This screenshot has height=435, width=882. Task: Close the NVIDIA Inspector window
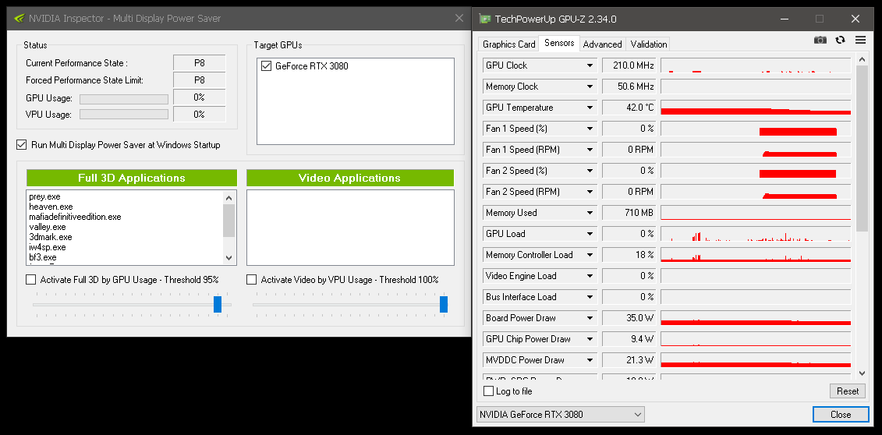click(x=459, y=18)
